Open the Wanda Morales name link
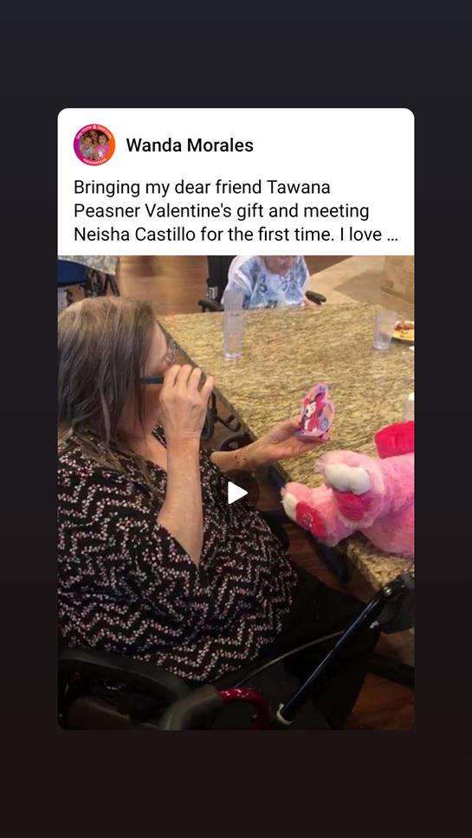 [x=190, y=145]
